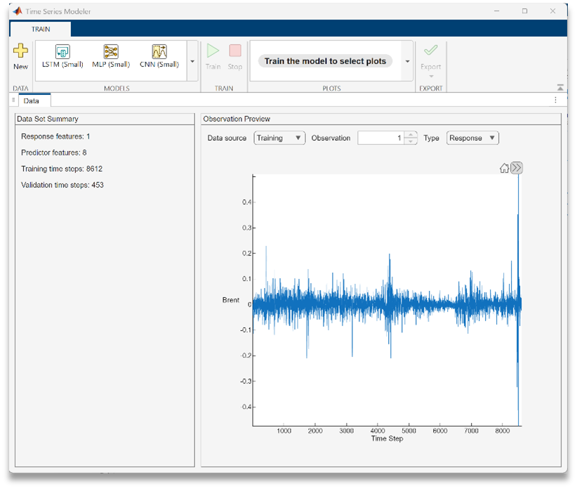Viewport: 577px width, 489px height.
Task: Click the Observation Preview panel title
Action: tap(237, 119)
